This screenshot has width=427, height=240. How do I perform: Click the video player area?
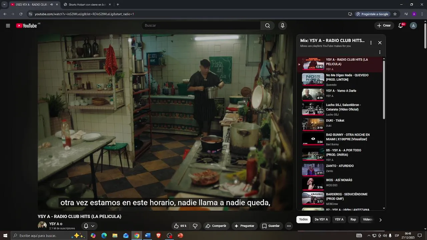click(165, 122)
